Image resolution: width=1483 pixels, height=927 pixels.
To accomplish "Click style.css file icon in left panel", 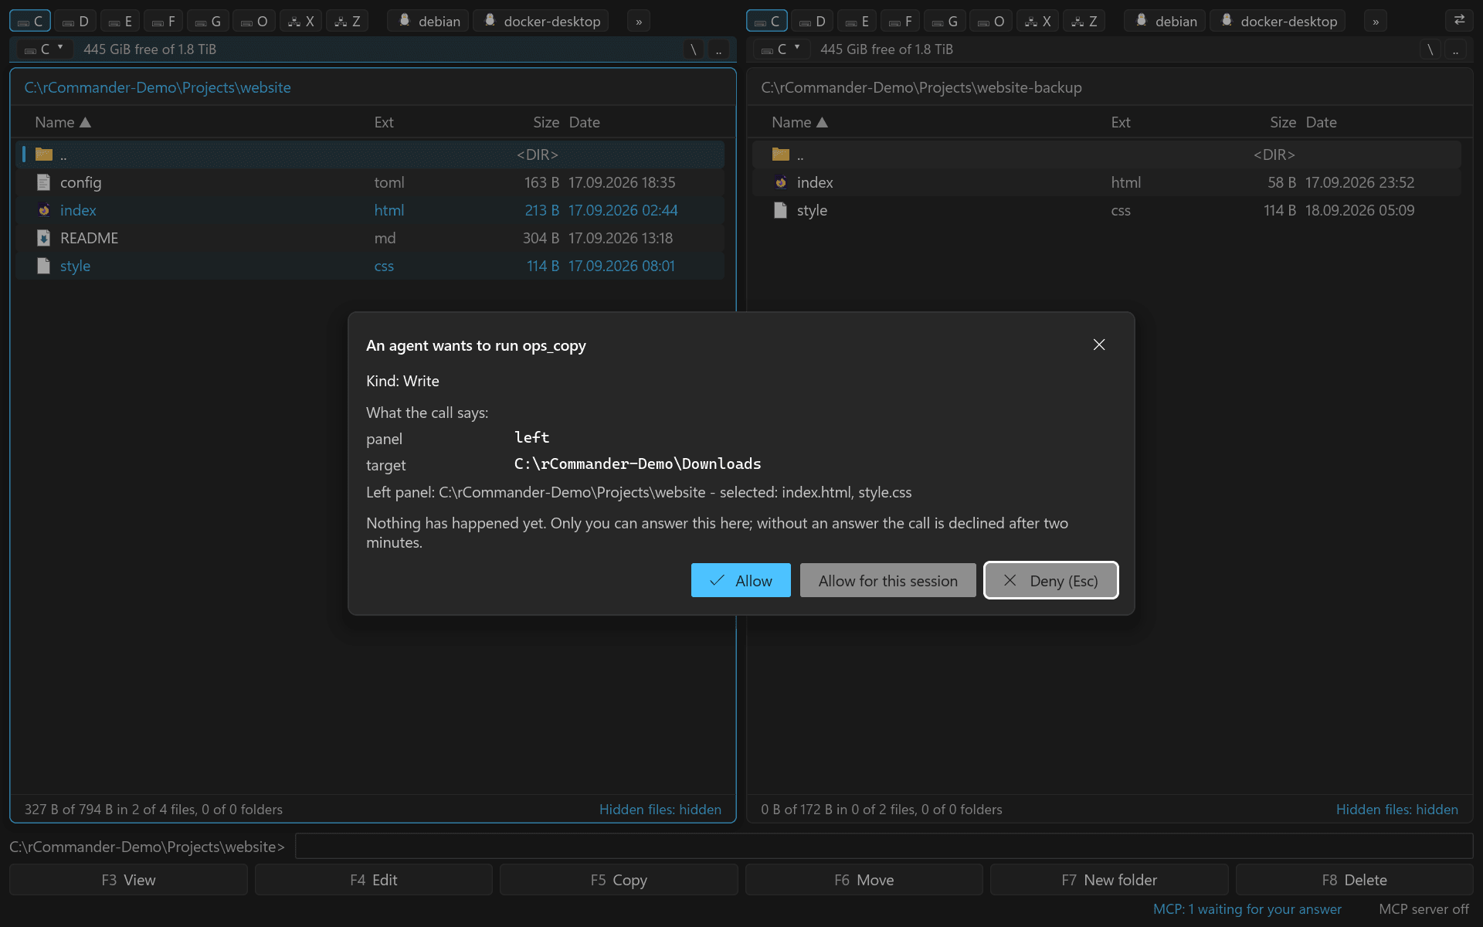I will tap(44, 266).
